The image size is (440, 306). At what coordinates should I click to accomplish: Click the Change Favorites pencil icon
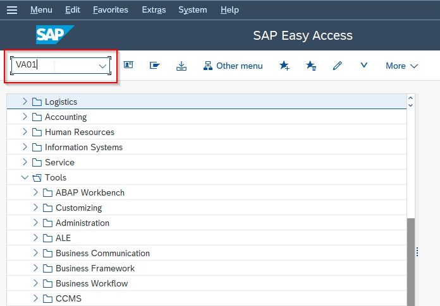pyautogui.click(x=338, y=66)
